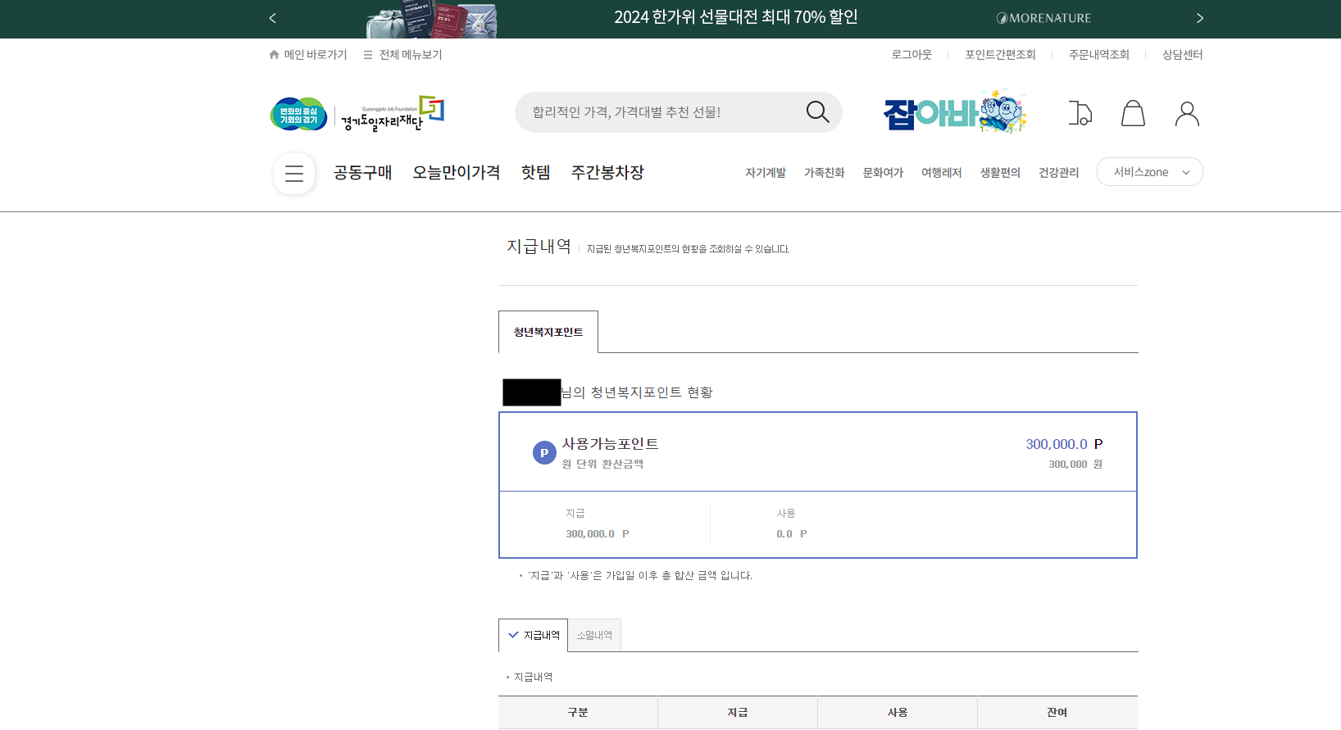This screenshot has width=1341, height=730.
Task: Click the 로그아웃 link
Action: pyautogui.click(x=911, y=55)
